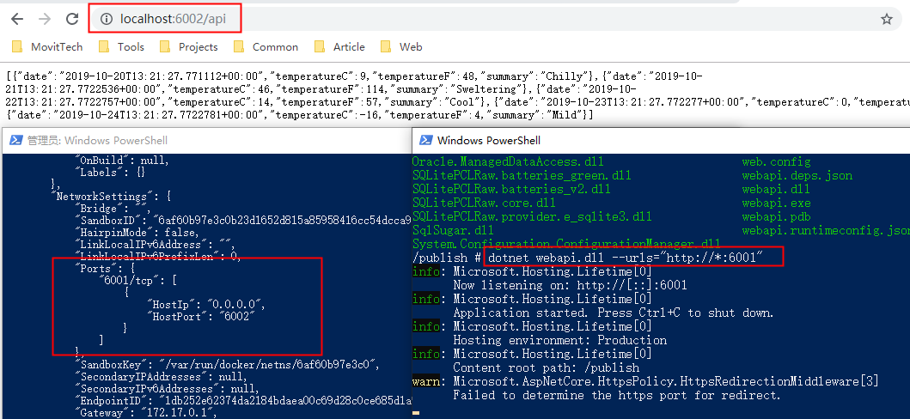Click the warn HttpsRedirectionMiddleware log line
Screen dimensions: 910x419
click(645, 381)
